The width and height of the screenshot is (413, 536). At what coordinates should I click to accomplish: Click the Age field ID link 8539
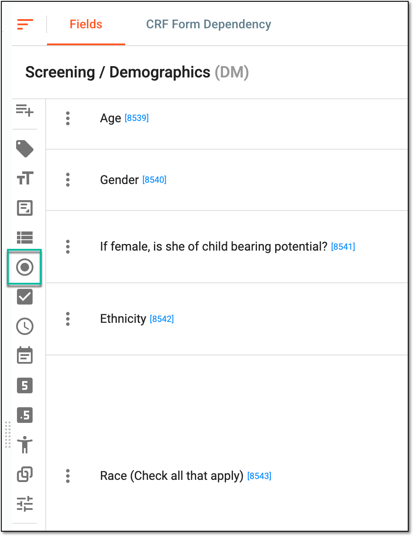point(137,118)
